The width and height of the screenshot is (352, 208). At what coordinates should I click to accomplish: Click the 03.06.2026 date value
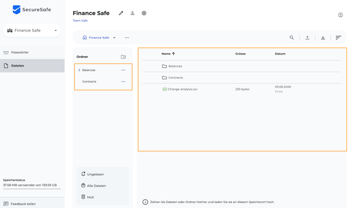point(283,87)
